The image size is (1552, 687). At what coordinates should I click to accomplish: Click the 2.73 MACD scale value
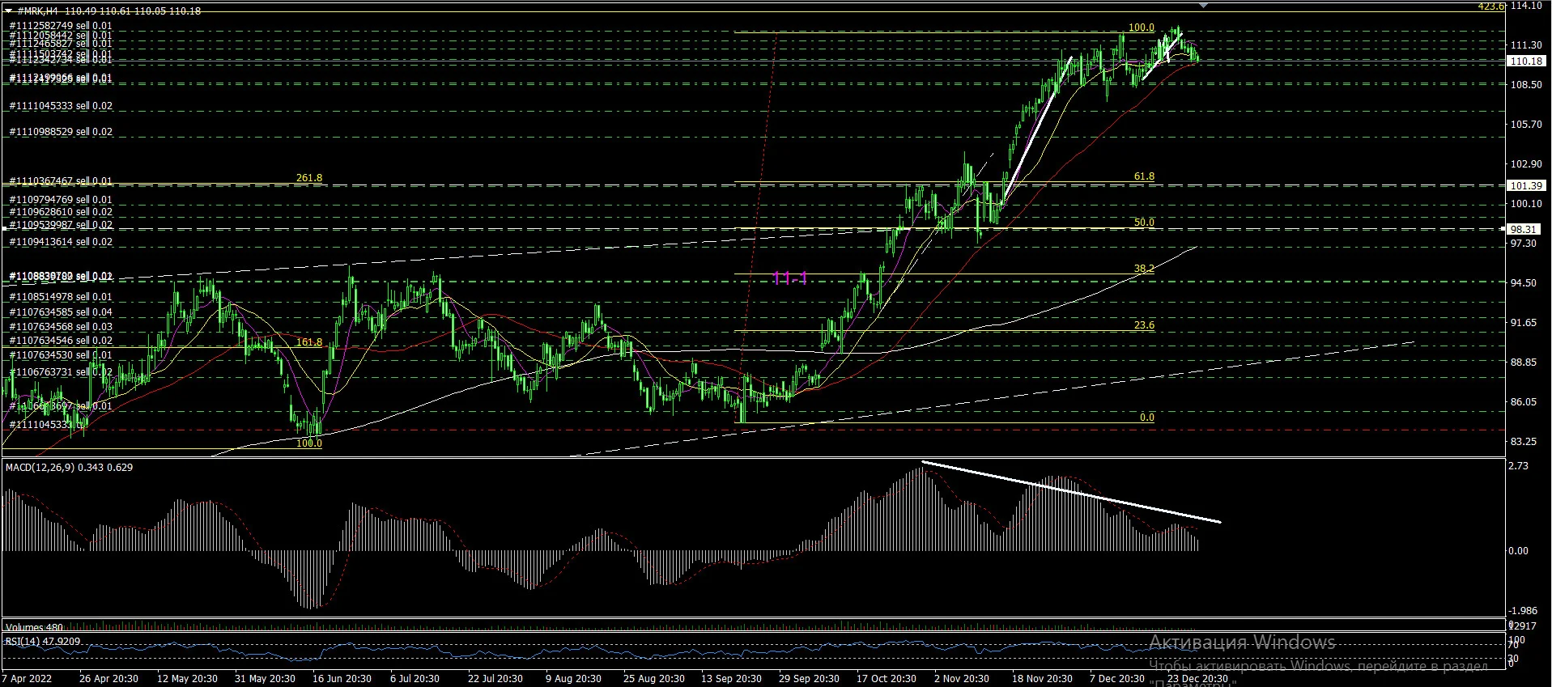[1519, 466]
